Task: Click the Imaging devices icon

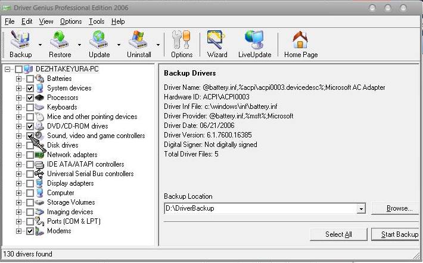Action: tap(39, 212)
